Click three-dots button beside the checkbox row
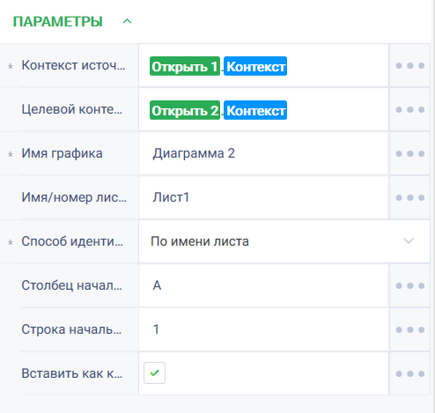435x413 pixels. pyautogui.click(x=409, y=373)
